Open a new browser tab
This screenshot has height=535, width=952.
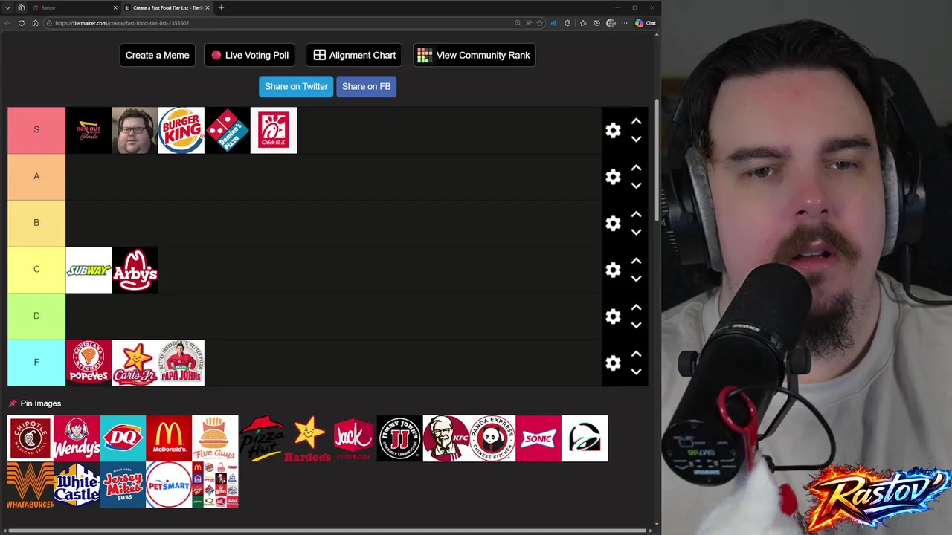click(221, 7)
